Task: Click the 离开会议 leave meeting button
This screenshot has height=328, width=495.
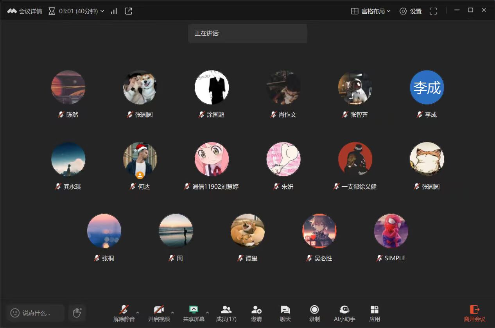Action: (x=474, y=314)
